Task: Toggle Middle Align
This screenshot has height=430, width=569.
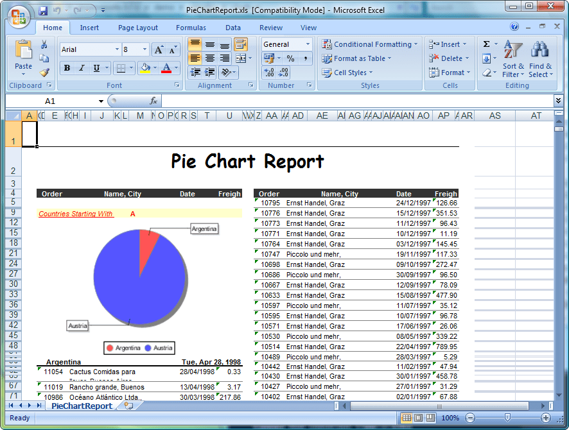Action: click(x=210, y=44)
